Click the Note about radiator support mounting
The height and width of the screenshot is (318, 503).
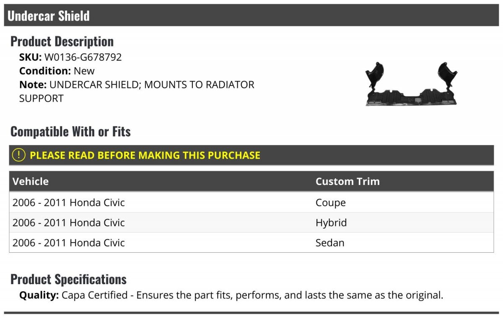[x=137, y=91]
